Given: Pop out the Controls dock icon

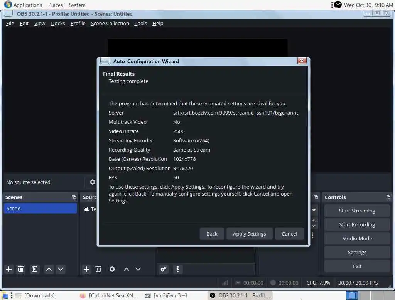Looking at the screenshot, I should click(388, 197).
